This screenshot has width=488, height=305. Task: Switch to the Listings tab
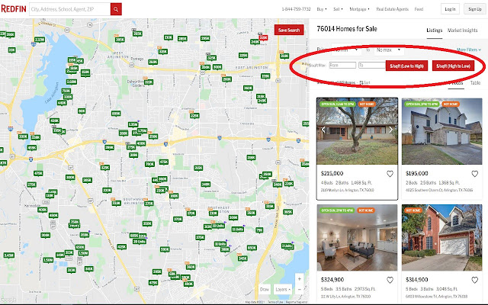[434, 30]
